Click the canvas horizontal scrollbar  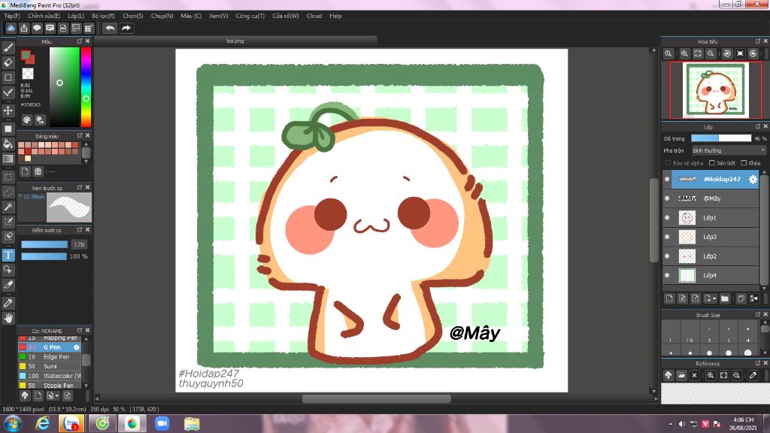376,398
